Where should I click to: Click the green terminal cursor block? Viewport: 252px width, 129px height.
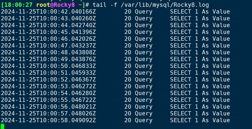coord(3,126)
